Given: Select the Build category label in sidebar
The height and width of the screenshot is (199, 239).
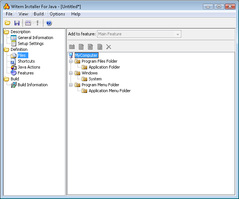Looking at the screenshot, I should point(15,79).
